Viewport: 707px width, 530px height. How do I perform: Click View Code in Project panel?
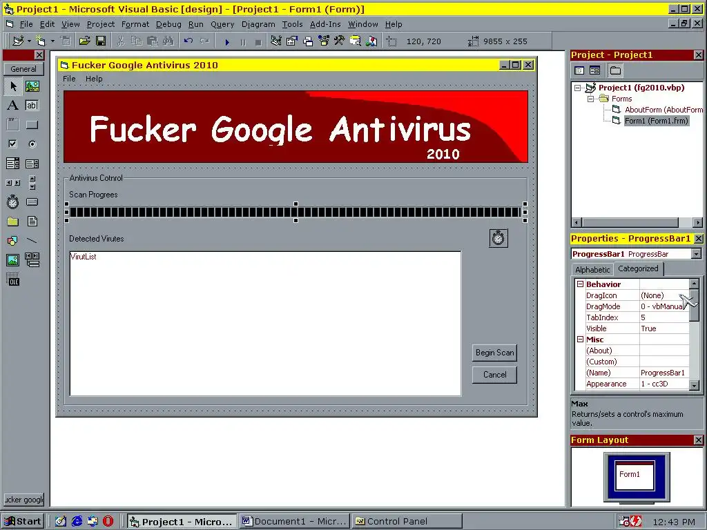pyautogui.click(x=579, y=70)
